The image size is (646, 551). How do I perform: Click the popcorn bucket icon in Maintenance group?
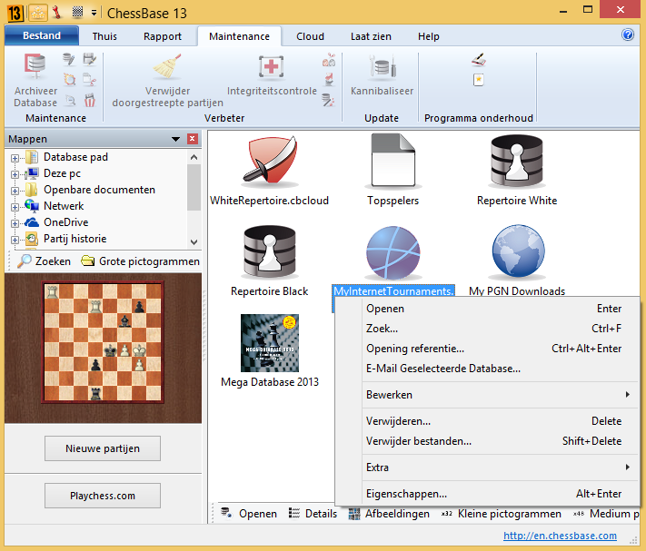coord(89,100)
